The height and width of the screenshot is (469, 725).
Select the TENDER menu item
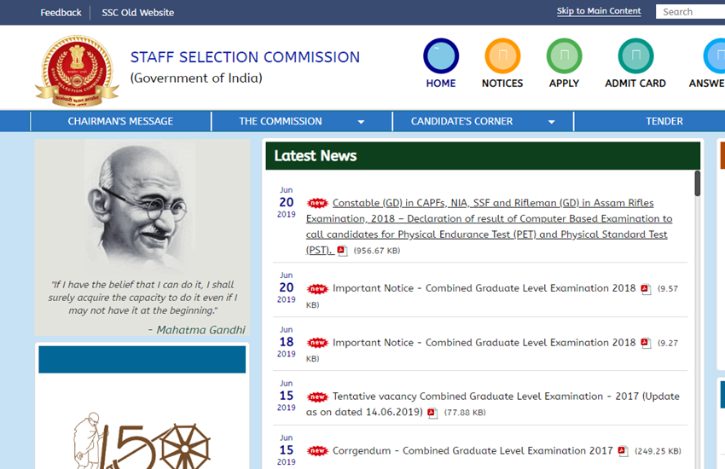pos(664,121)
